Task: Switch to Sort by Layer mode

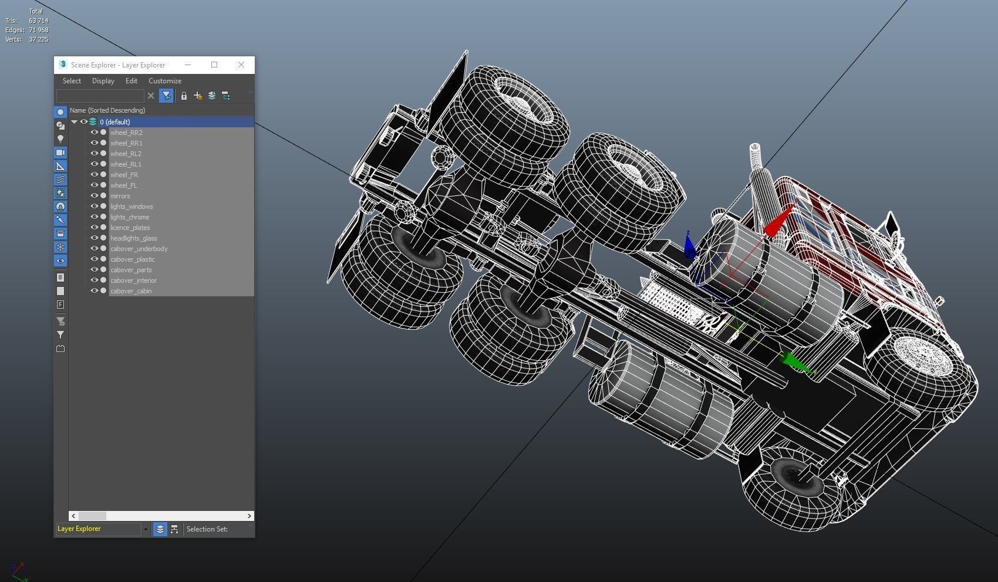Action: point(160,529)
